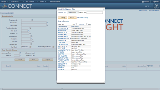This screenshot has width=160, height=90.
Task: Select JURY DUTY TK element
Action: [x=62, y=46]
